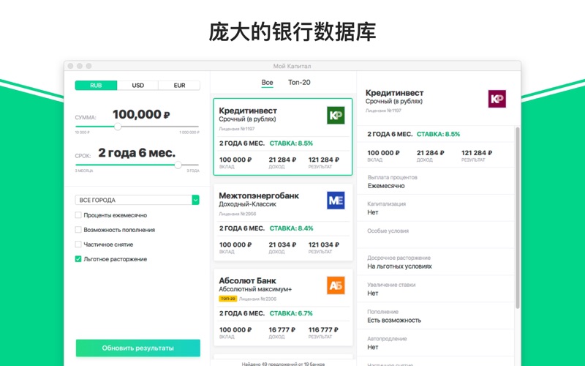The width and height of the screenshot is (585, 366).
Task: Click the Мой Капитал window title
Action: [x=292, y=66]
